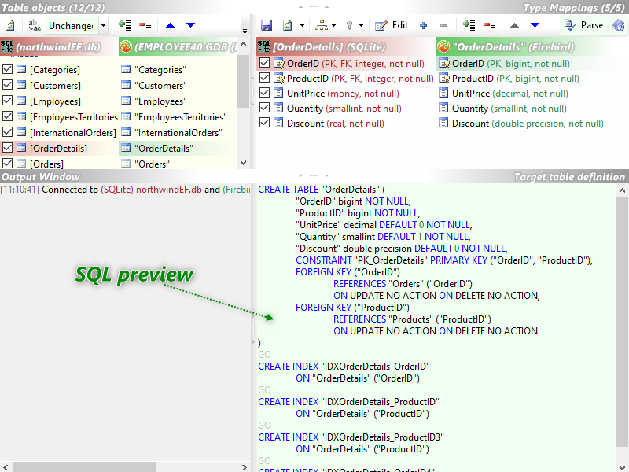The width and height of the screenshot is (629, 472).
Task: Select target column UnitPrice (decimal, not null)
Action: click(509, 94)
